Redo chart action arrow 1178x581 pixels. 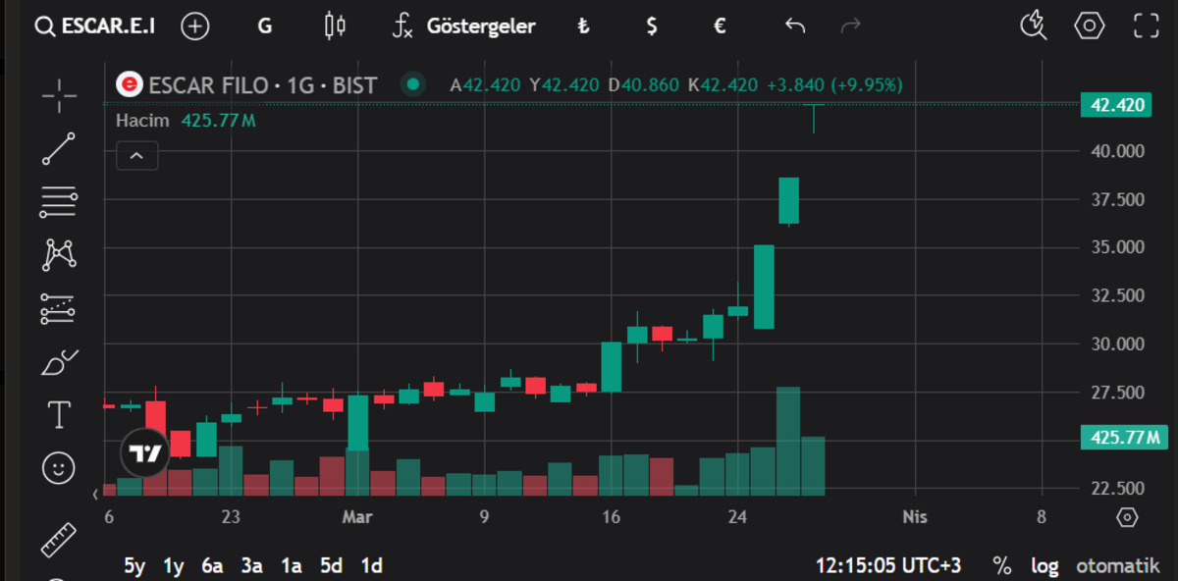pyautogui.click(x=851, y=26)
